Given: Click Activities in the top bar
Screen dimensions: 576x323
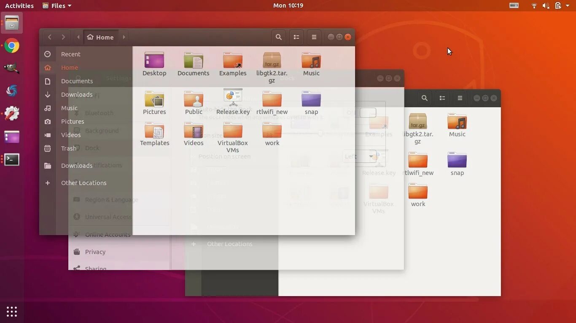Looking at the screenshot, I should tap(19, 5).
